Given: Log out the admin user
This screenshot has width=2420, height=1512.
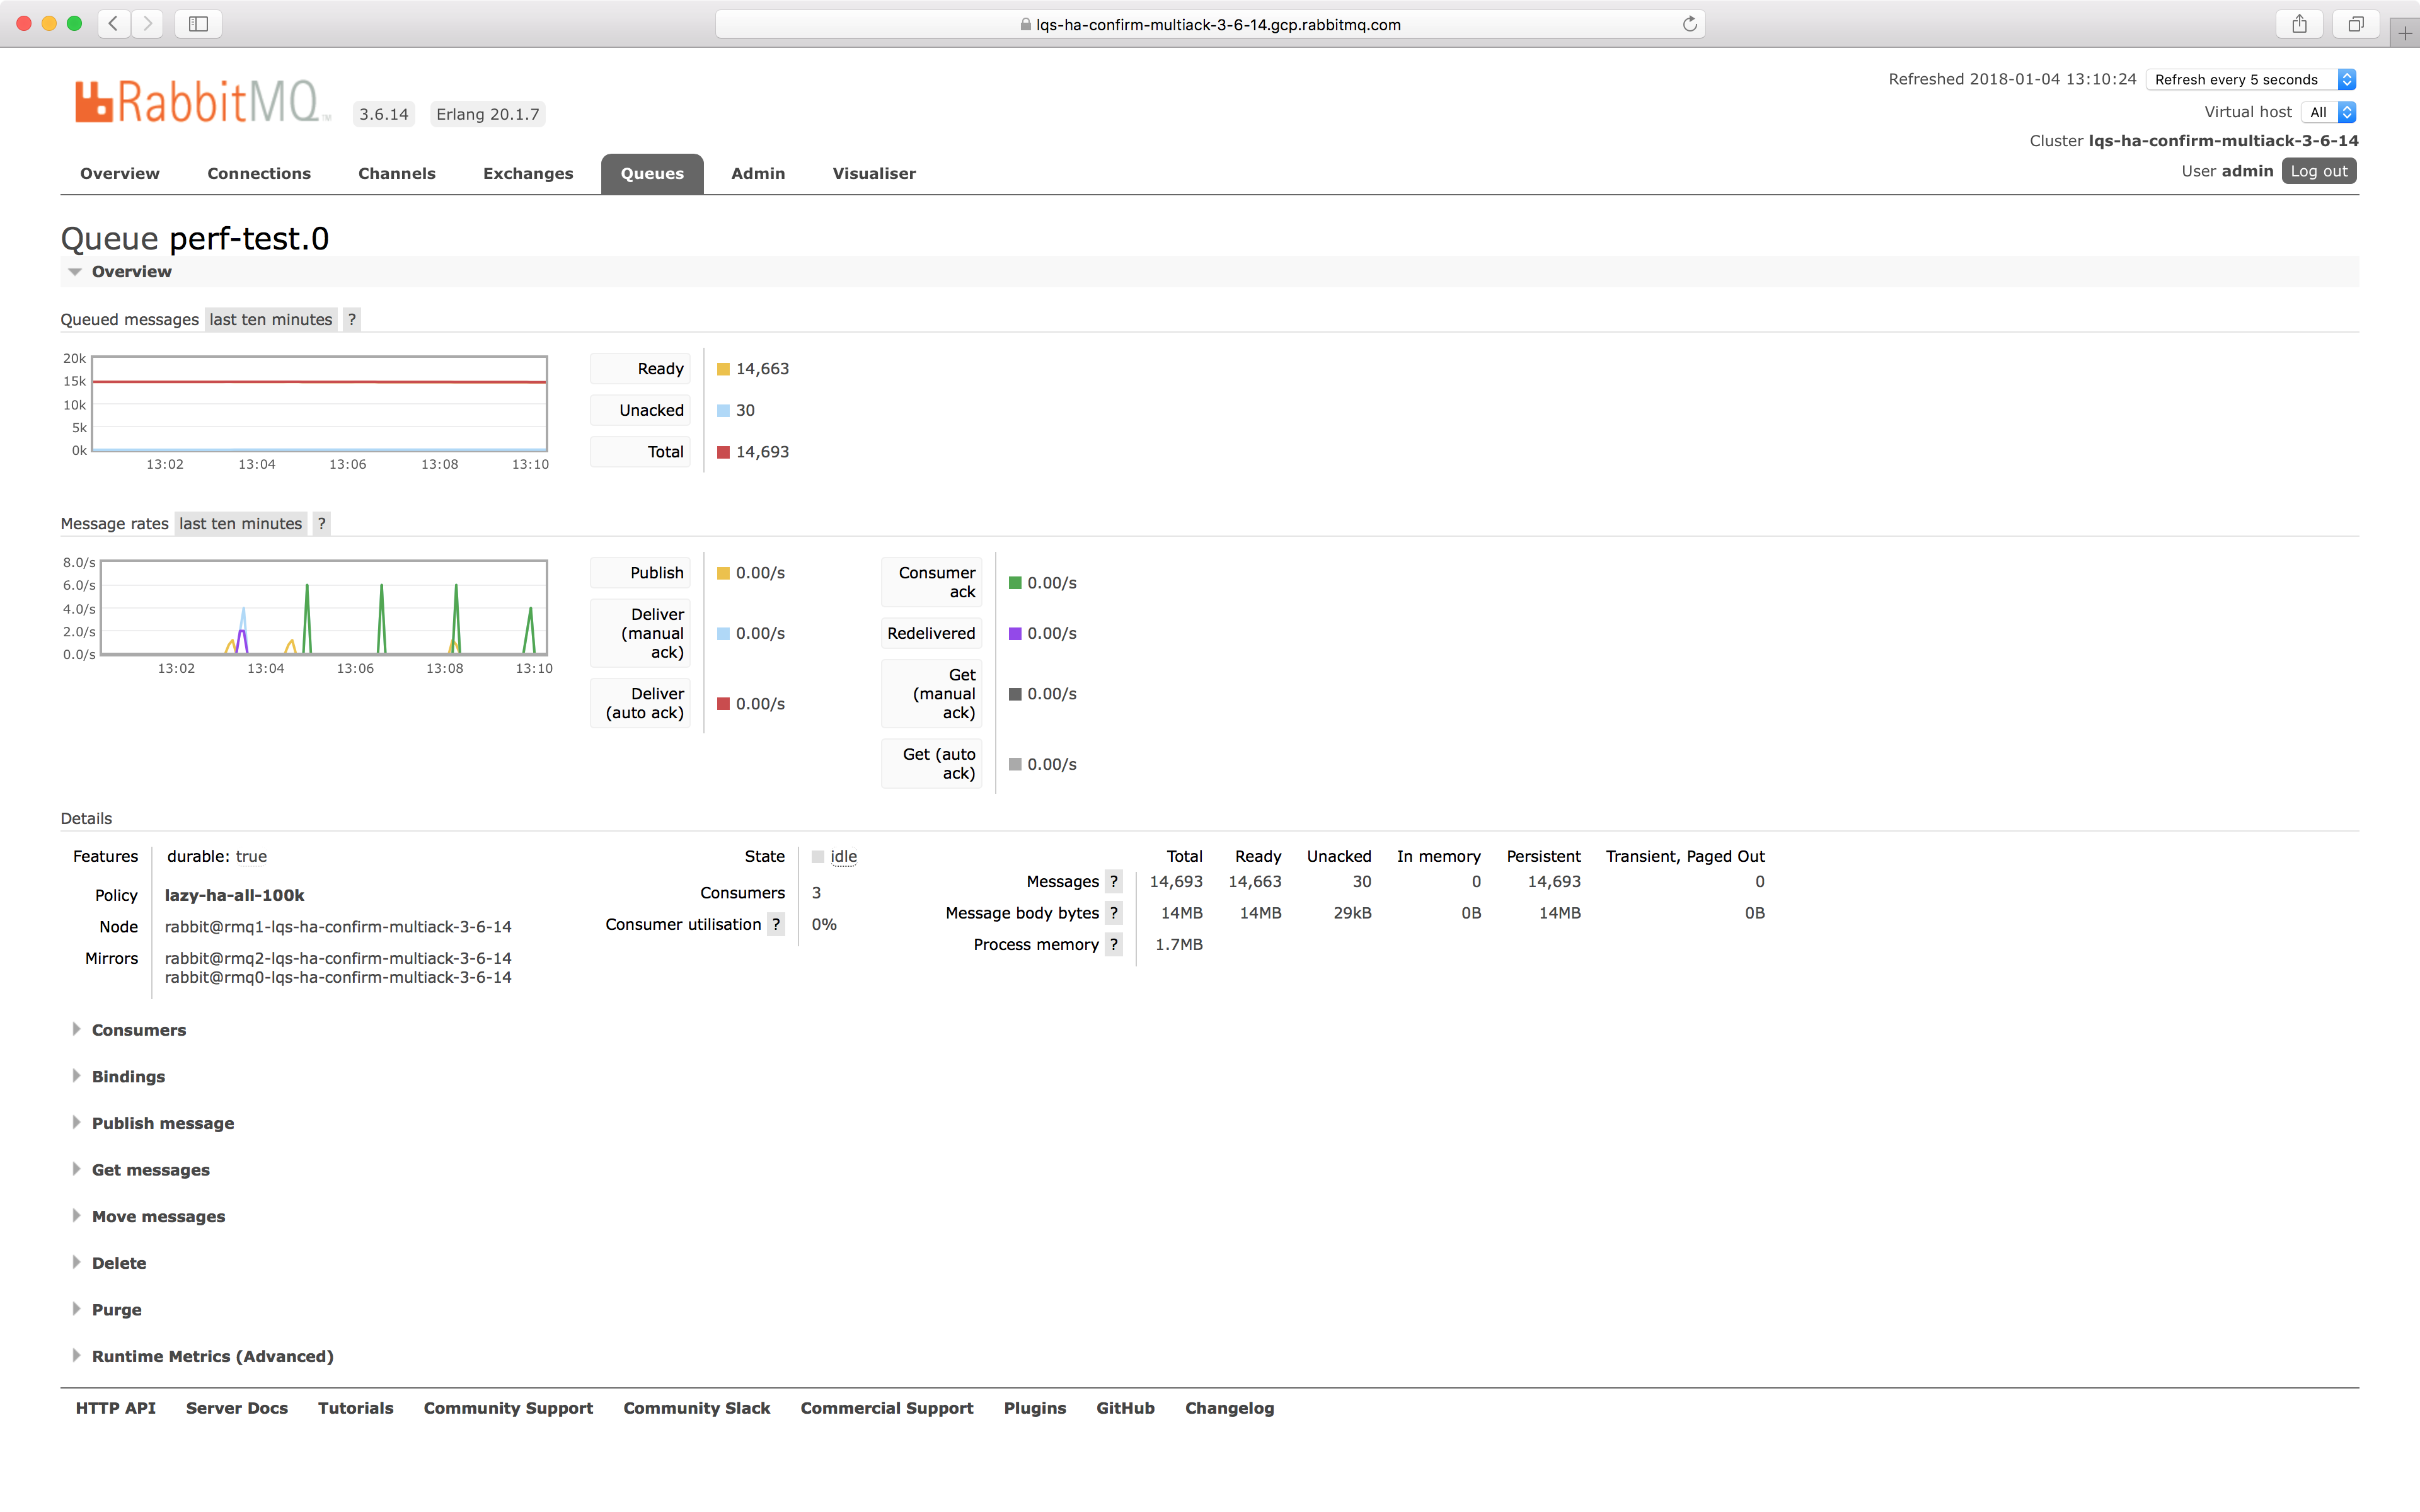Looking at the screenshot, I should coord(2318,171).
